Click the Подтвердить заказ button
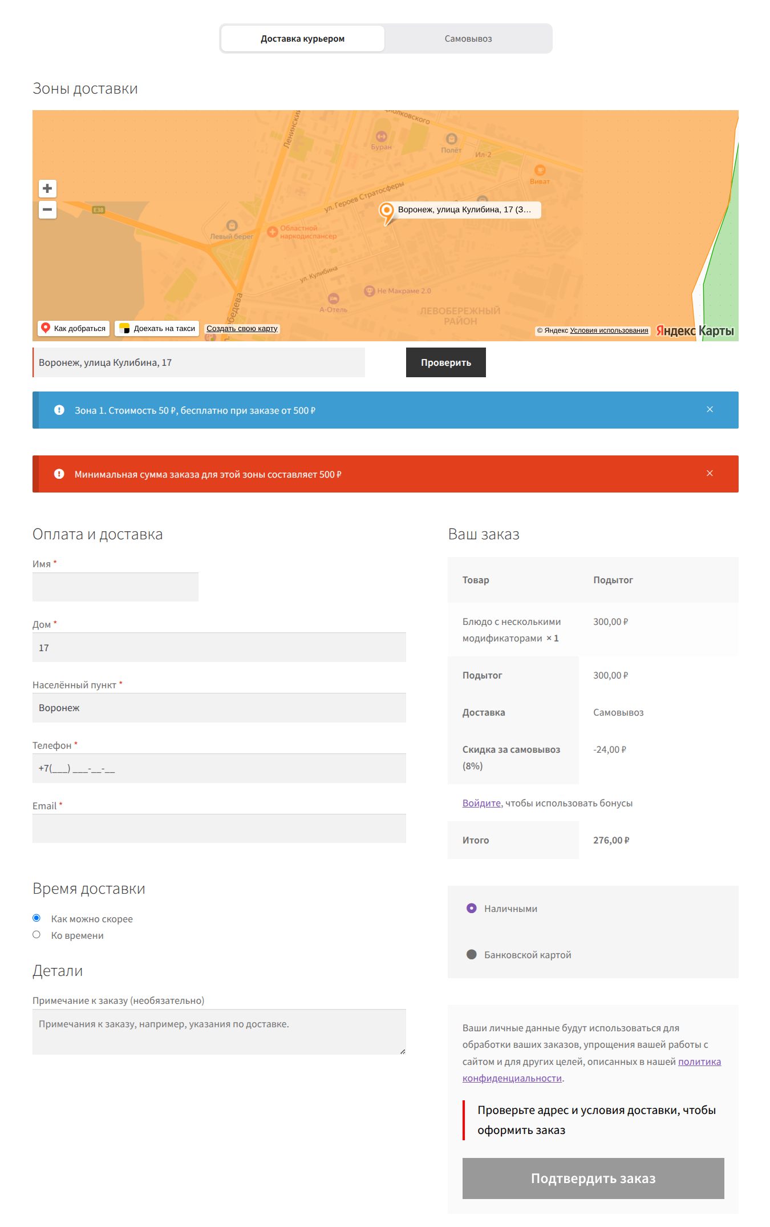The image size is (770, 1227). click(593, 1178)
